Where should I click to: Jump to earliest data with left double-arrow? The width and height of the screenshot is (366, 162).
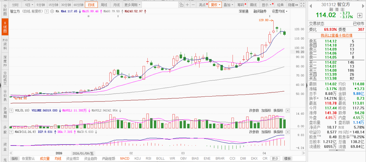[11, 153]
